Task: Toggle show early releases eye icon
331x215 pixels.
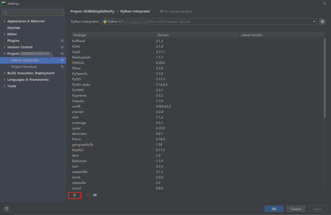Action: (x=95, y=195)
